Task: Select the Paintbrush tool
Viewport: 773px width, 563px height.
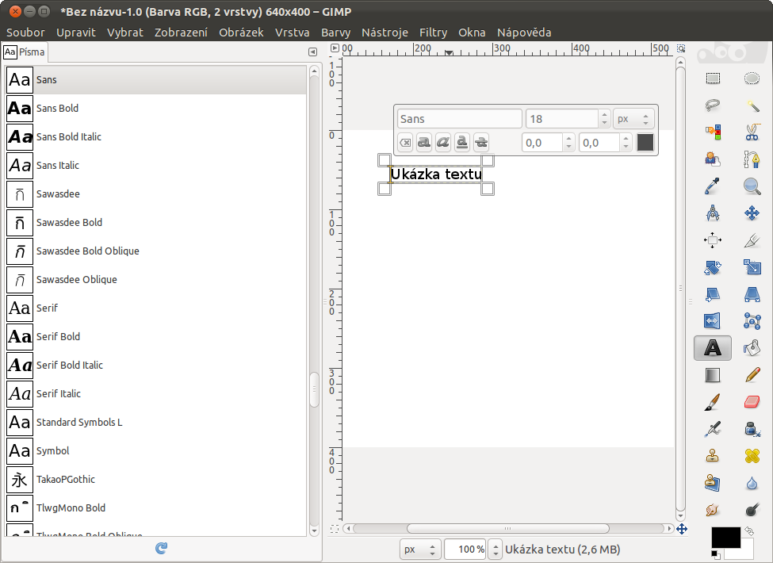Action: [x=713, y=402]
